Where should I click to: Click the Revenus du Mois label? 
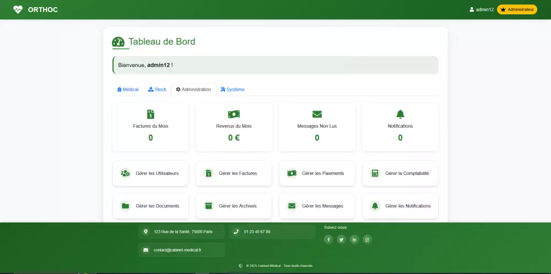[x=234, y=126]
